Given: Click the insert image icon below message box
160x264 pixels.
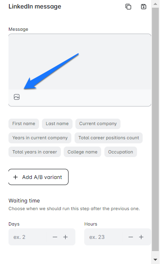Looking at the screenshot, I should click(x=17, y=97).
